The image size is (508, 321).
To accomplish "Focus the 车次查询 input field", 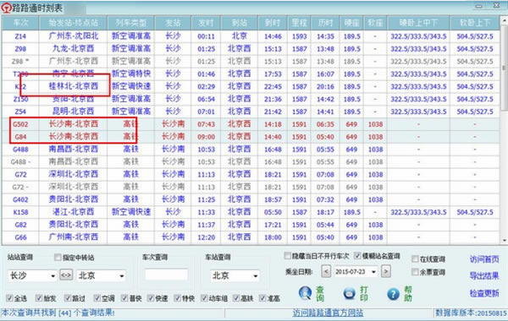I will tap(166, 275).
